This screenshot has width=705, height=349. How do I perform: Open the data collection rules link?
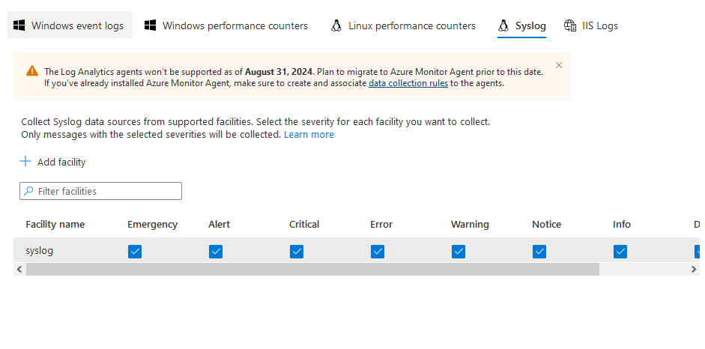pyautogui.click(x=408, y=84)
